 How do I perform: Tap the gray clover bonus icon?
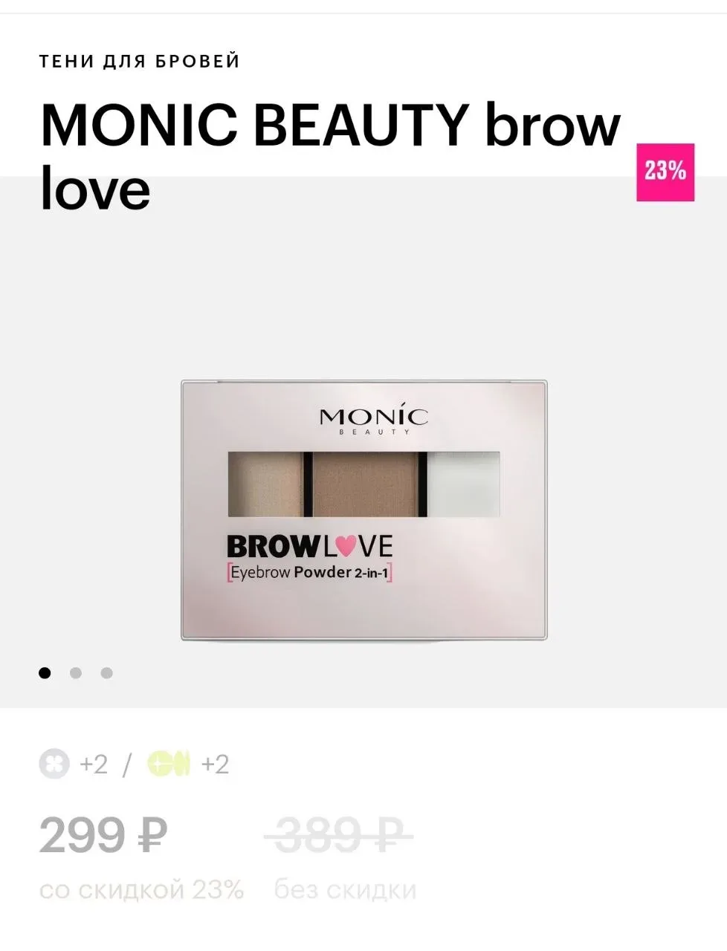pos(54,764)
